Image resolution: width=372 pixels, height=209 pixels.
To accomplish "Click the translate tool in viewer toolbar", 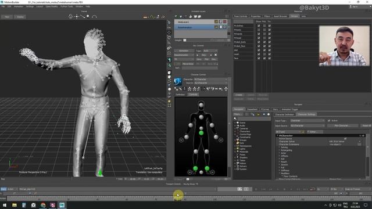I will coord(169,33).
